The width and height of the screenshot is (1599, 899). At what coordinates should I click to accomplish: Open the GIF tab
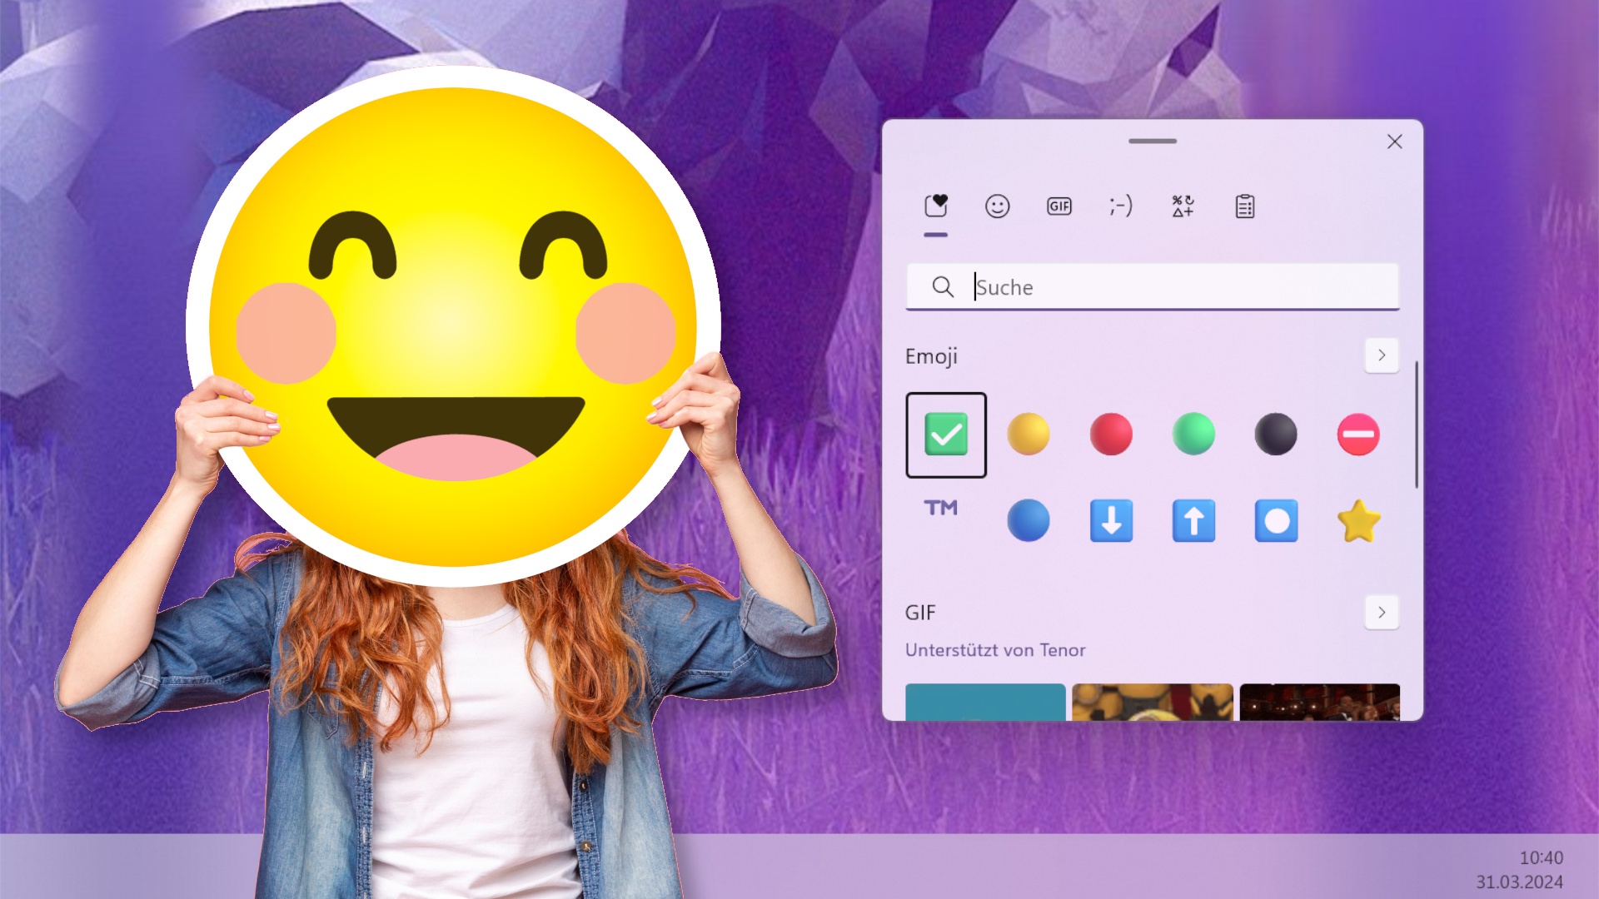tap(1059, 206)
